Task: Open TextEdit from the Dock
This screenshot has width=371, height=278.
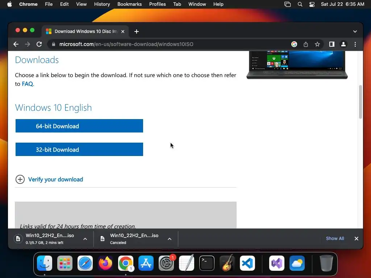Action: 187,263
